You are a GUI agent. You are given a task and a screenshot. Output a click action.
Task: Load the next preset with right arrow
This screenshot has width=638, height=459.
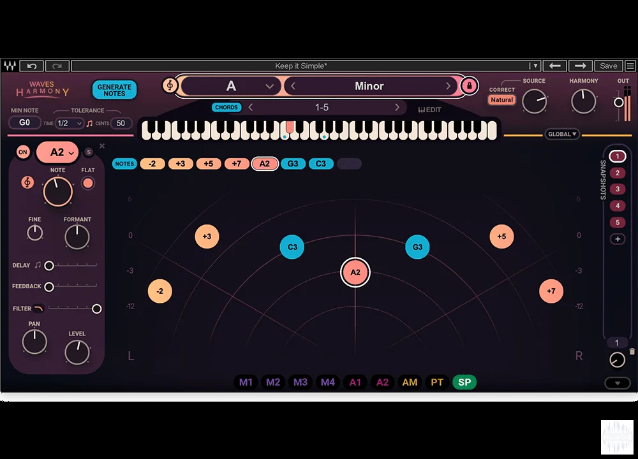580,66
